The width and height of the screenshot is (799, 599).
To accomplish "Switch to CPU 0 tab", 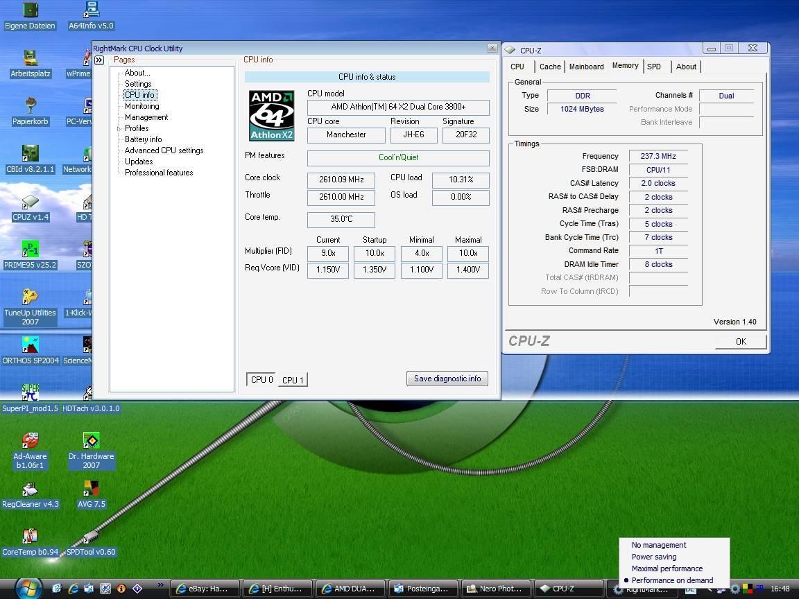I will coord(261,379).
